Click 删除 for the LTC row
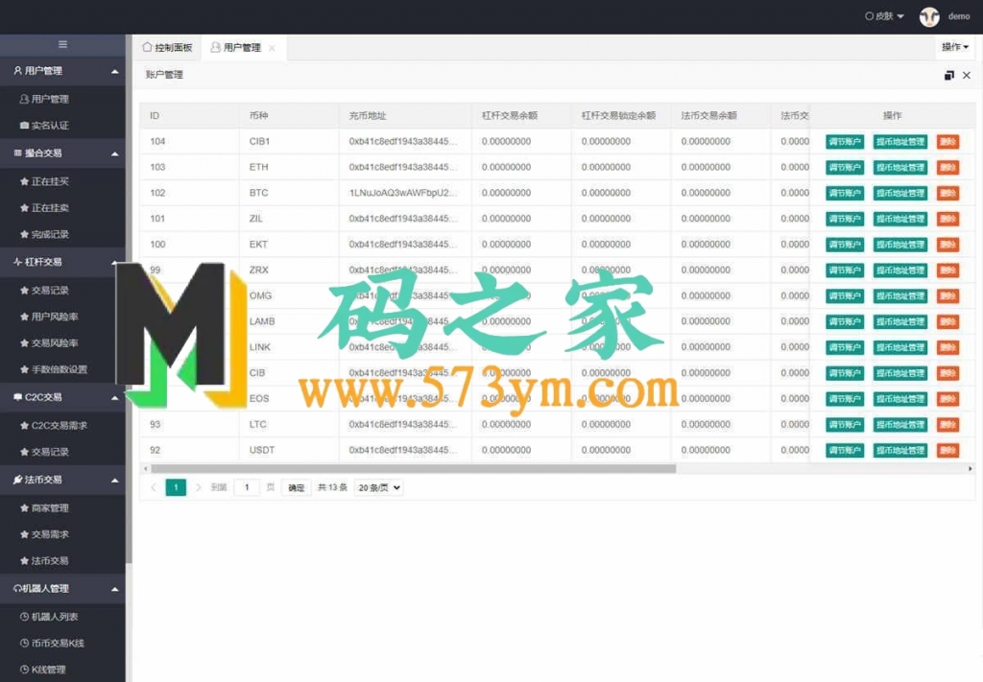 947,425
